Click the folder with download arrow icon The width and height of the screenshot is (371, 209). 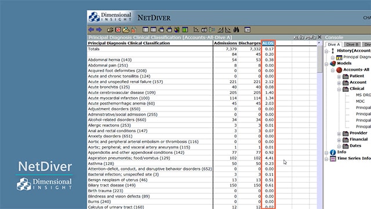[126, 30]
